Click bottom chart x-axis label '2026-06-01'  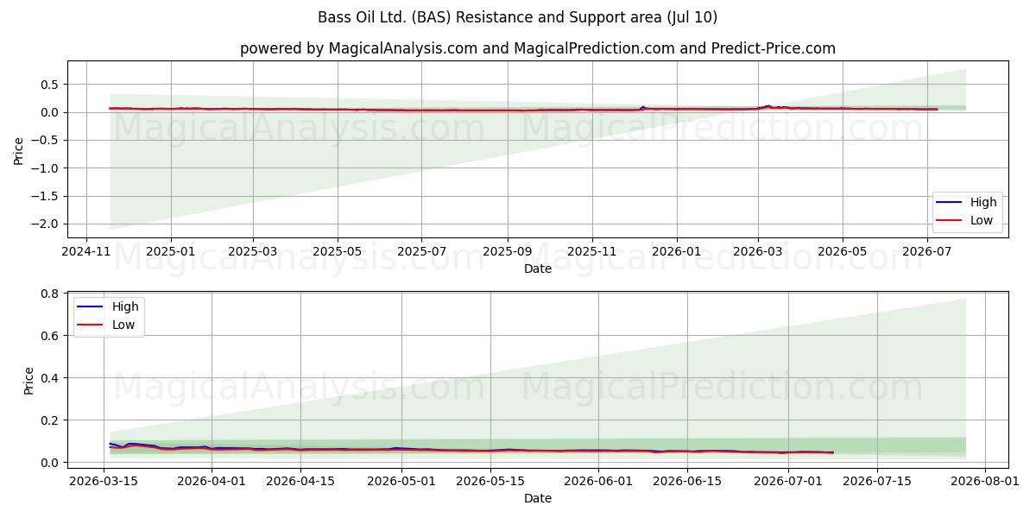[598, 480]
